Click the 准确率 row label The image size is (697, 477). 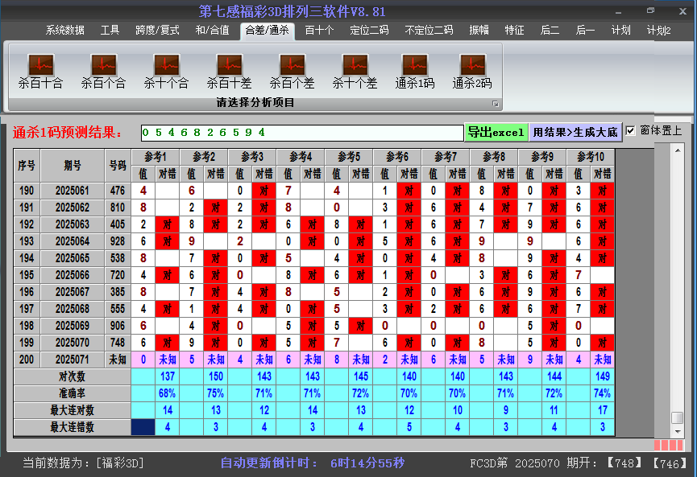[72, 393]
